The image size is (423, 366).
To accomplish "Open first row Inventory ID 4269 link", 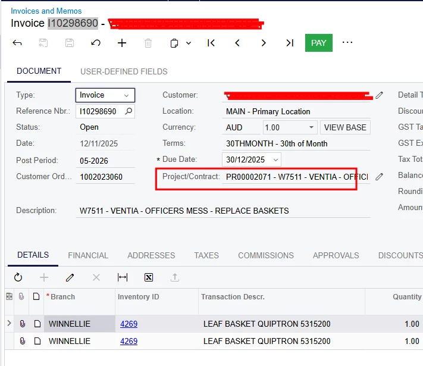I will 129,324.
